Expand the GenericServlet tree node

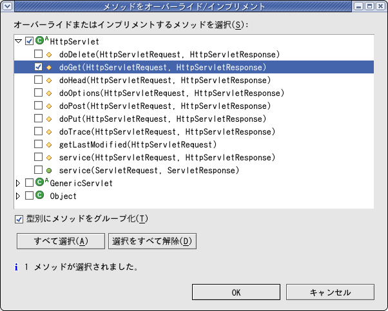18,183
